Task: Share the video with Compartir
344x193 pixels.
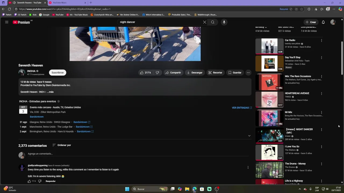Action: [x=173, y=73]
